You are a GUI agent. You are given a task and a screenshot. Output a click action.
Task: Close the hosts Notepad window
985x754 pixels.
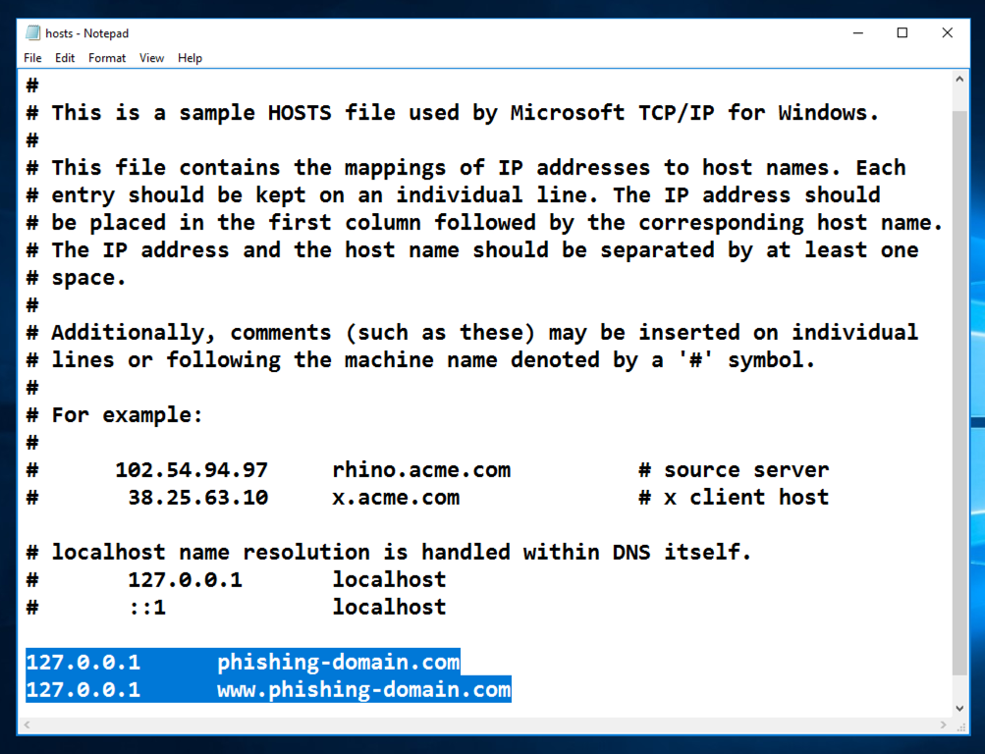[x=947, y=33]
